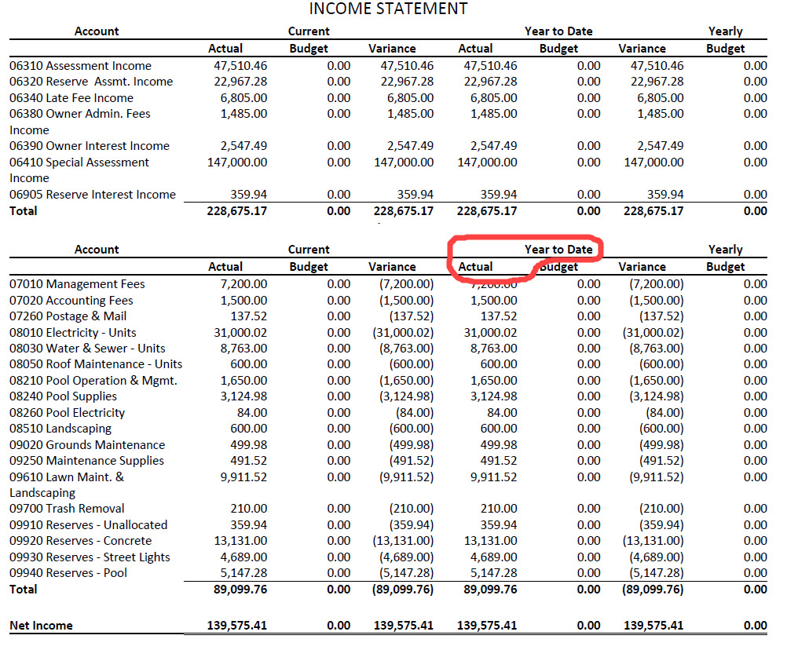Click the Yearly Budget header in income table
Viewport: 787px width, 650px height.
point(725,39)
